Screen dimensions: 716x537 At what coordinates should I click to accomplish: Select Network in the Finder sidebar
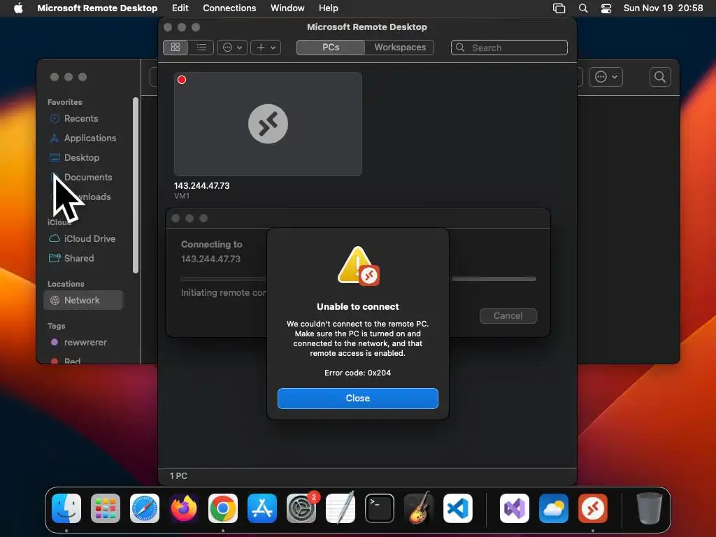[x=83, y=301]
